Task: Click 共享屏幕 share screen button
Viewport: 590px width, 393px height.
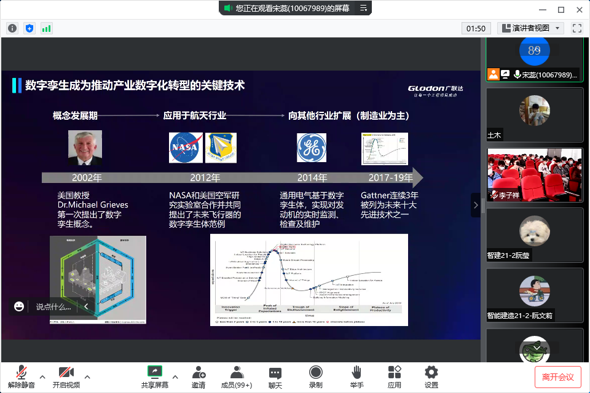Action: (x=154, y=376)
